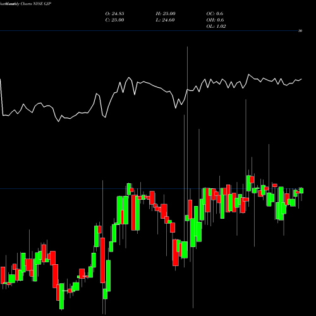The width and height of the screenshot is (316, 316).
Task: Click the 30 price axis label
Action: pyautogui.click(x=300, y=31)
